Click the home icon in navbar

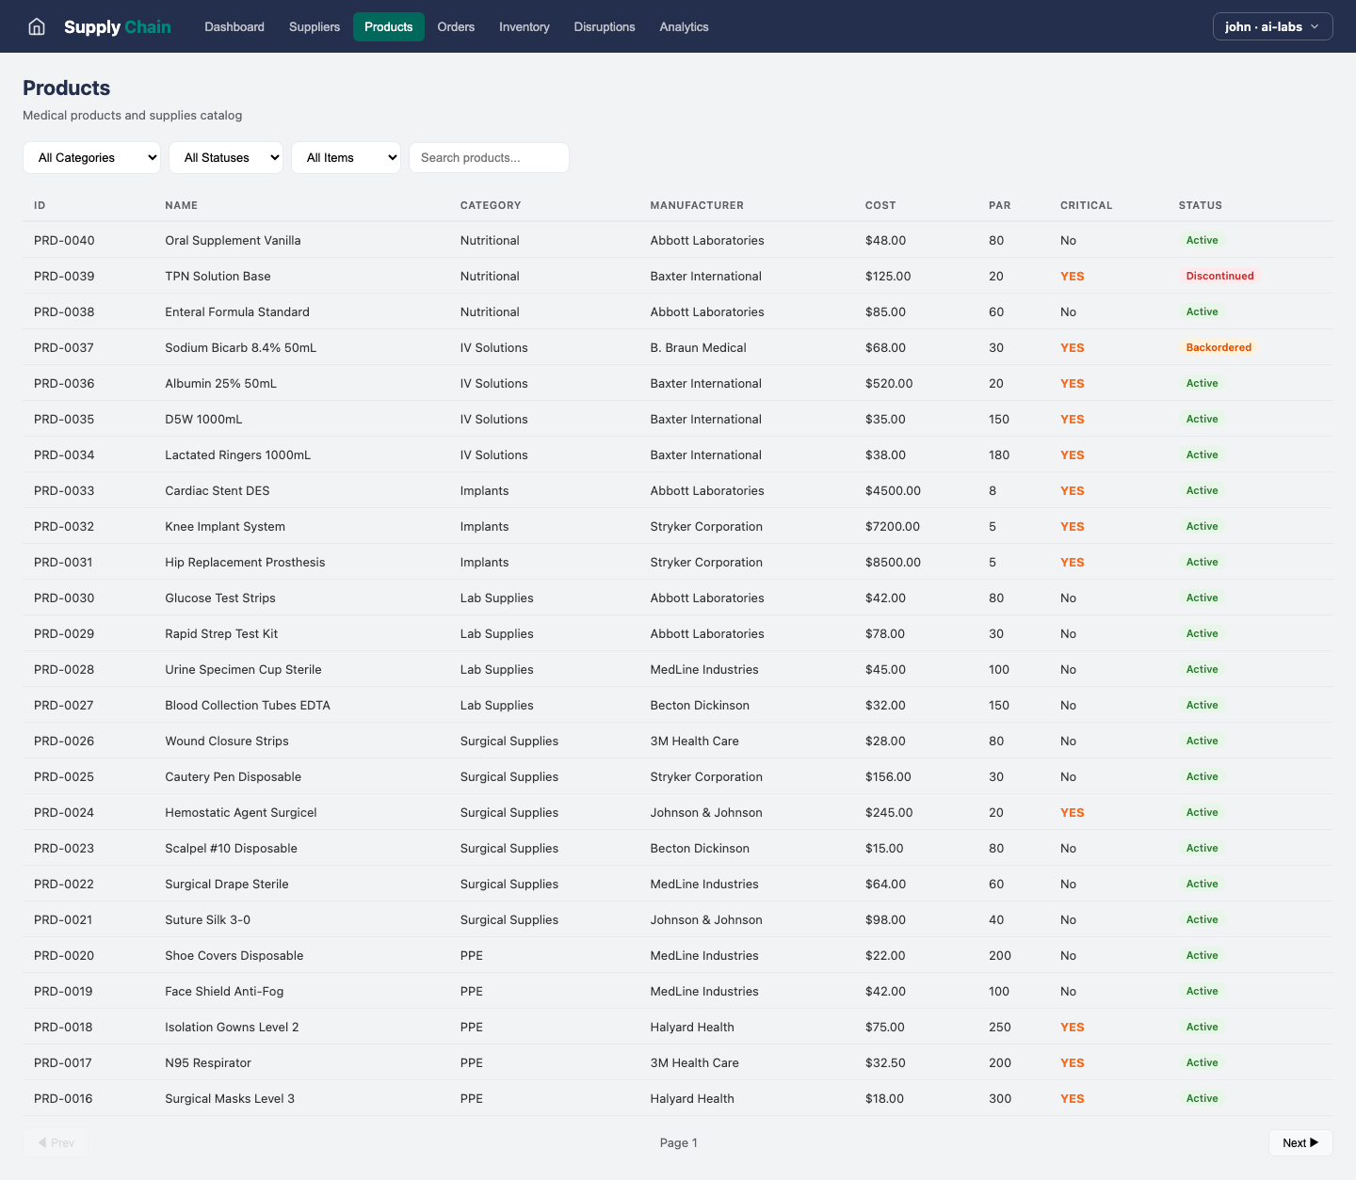coord(36,26)
